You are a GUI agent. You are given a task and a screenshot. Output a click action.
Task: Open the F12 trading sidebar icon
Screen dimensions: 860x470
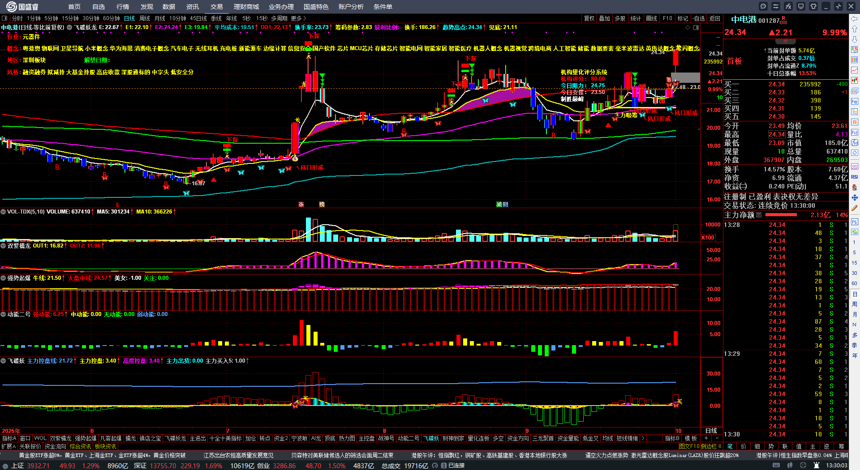pyautogui.click(x=855, y=132)
